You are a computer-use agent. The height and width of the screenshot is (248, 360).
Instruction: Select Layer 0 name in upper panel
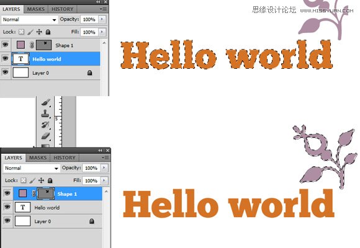[x=40, y=73]
